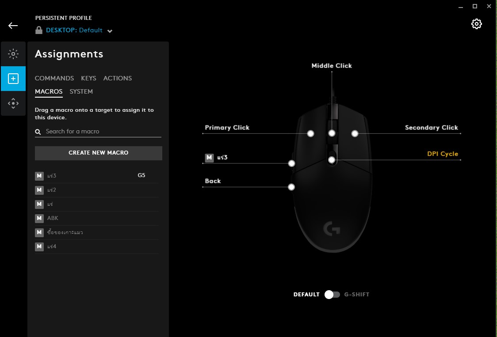Click the M icon beside macro แร่4
Image resolution: width=497 pixels, height=337 pixels.
point(39,246)
